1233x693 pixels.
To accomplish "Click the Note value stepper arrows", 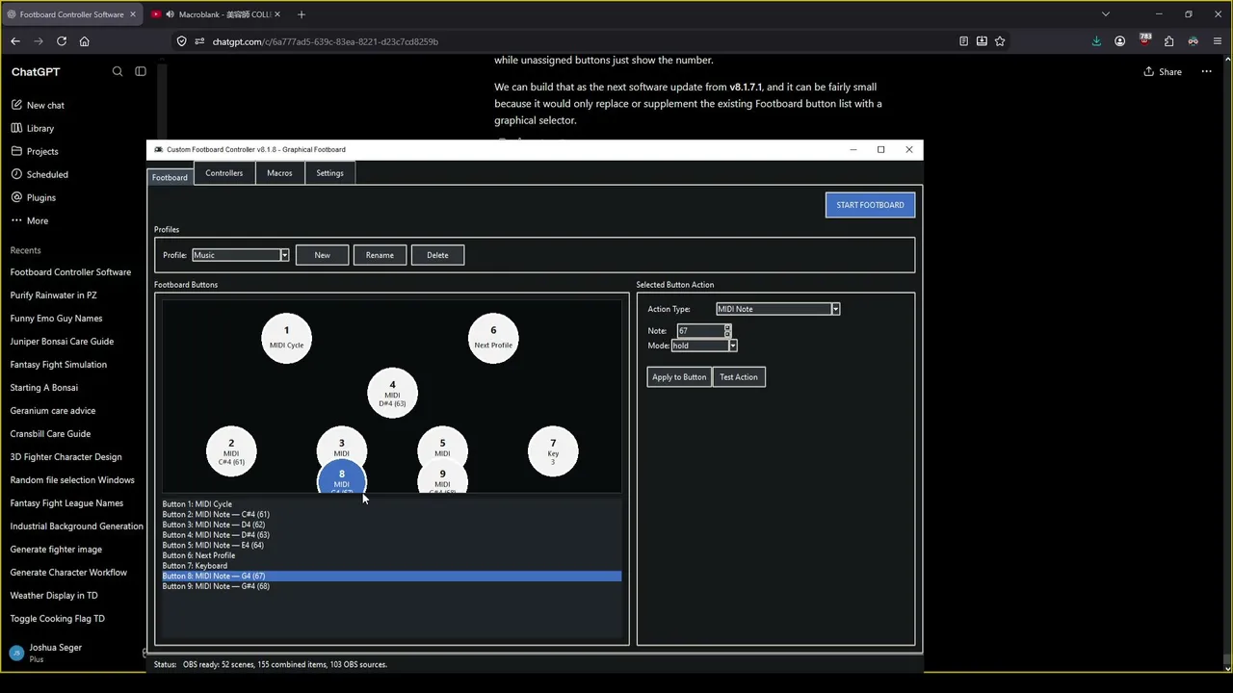I will [727, 330].
